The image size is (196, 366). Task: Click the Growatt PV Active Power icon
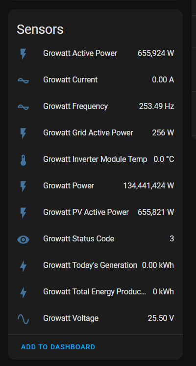(x=24, y=213)
